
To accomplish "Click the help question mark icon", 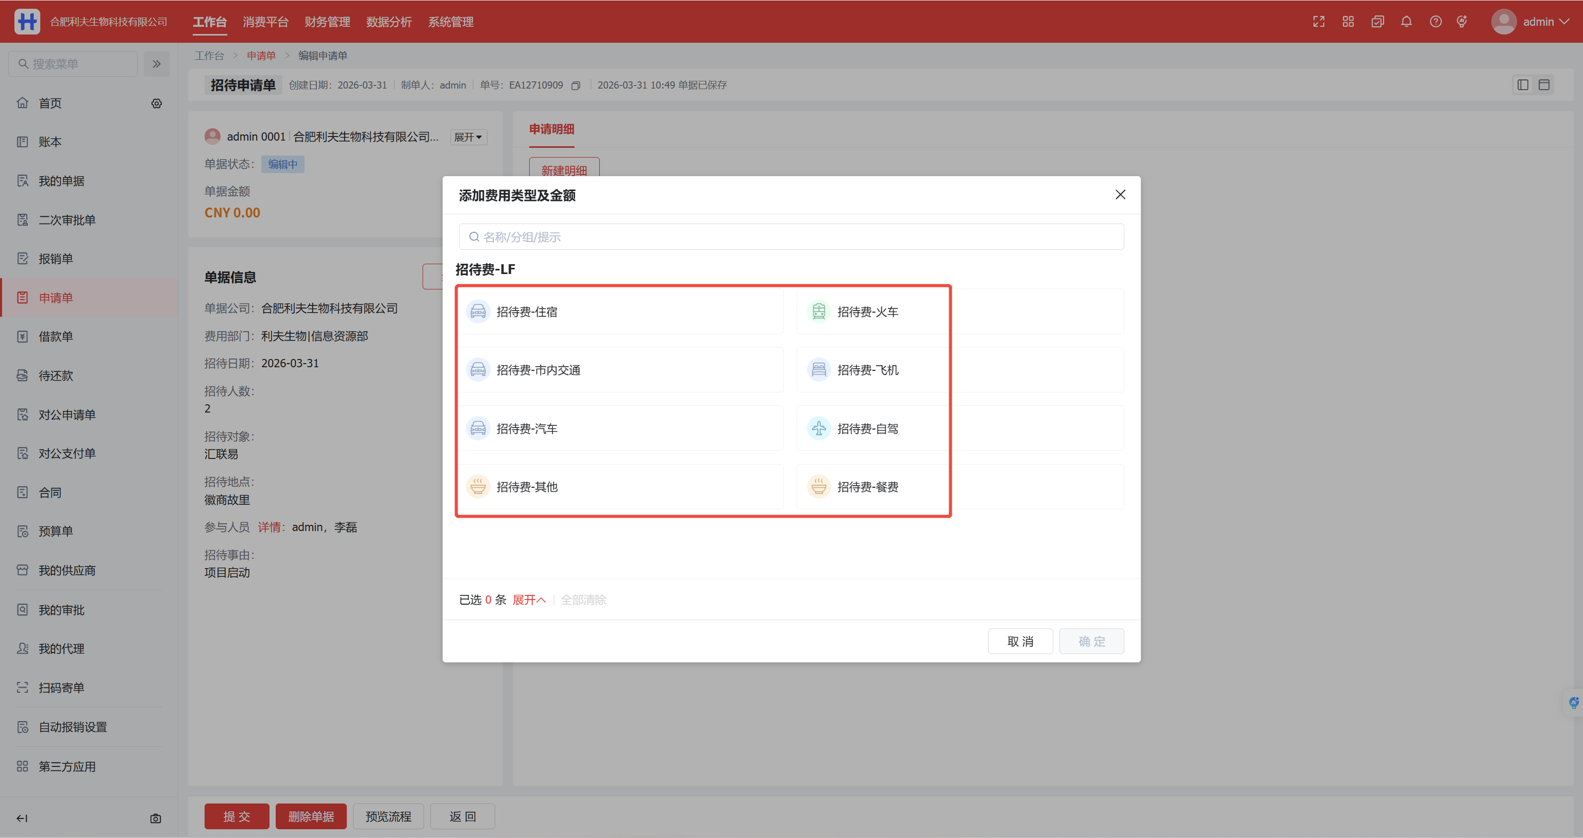I will pos(1436,22).
